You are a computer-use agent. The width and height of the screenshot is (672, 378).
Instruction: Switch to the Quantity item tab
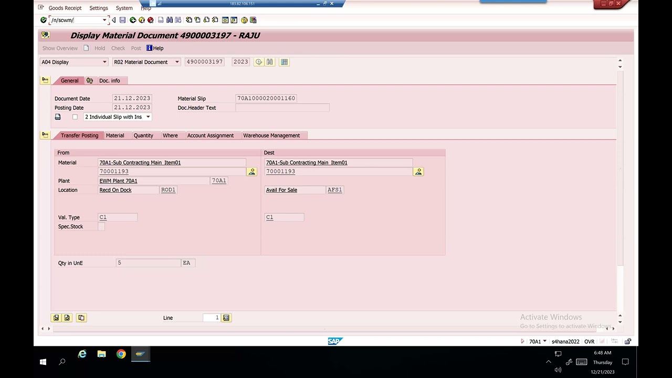tap(143, 135)
